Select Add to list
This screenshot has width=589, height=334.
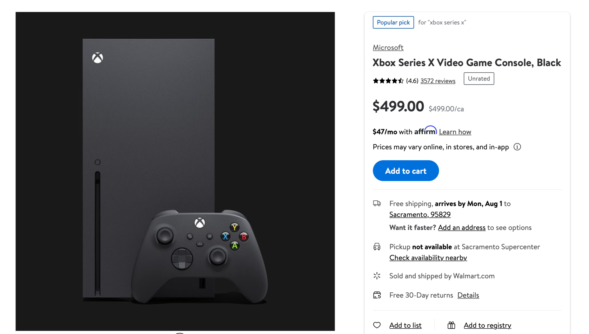pos(405,325)
